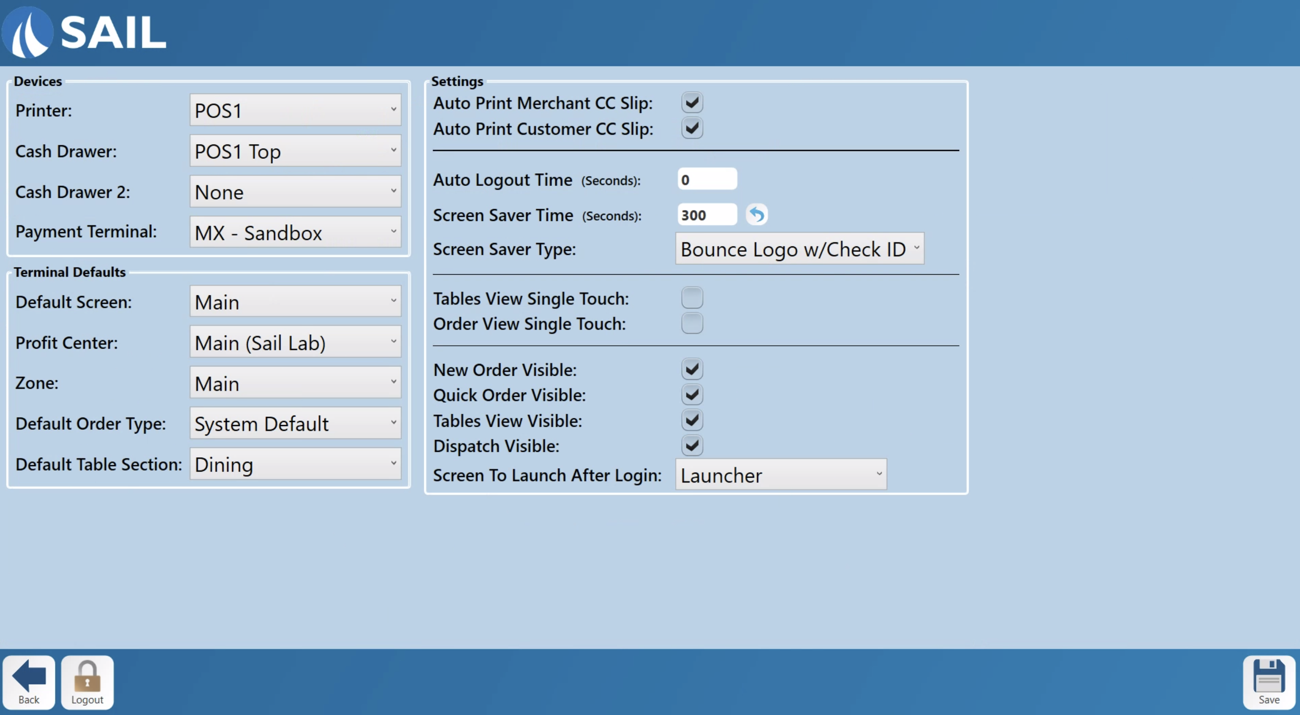Viewport: 1300px width, 715px height.
Task: Click the Auto Logout Time field
Action: (x=707, y=180)
